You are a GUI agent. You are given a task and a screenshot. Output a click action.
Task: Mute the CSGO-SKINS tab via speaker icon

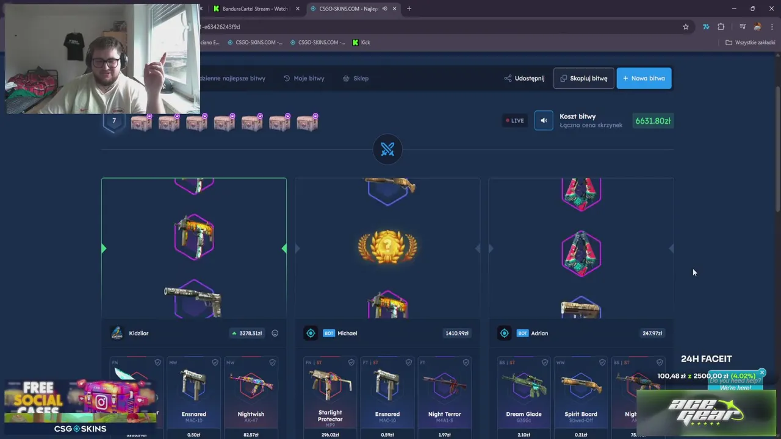tap(384, 9)
